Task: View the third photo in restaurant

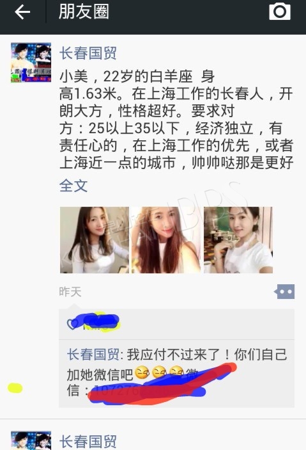Action: click(238, 240)
